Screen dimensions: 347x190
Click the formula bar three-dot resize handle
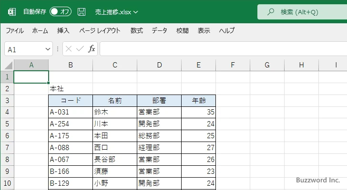58,49
